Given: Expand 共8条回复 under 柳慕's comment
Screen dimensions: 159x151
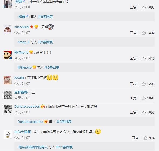Looking at the screenshot, I should point(45,17).
